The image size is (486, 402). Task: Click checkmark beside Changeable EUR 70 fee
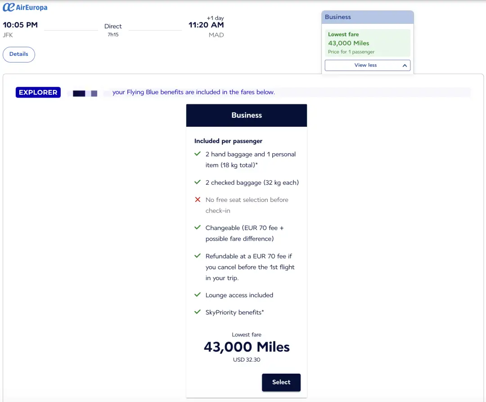pos(197,228)
